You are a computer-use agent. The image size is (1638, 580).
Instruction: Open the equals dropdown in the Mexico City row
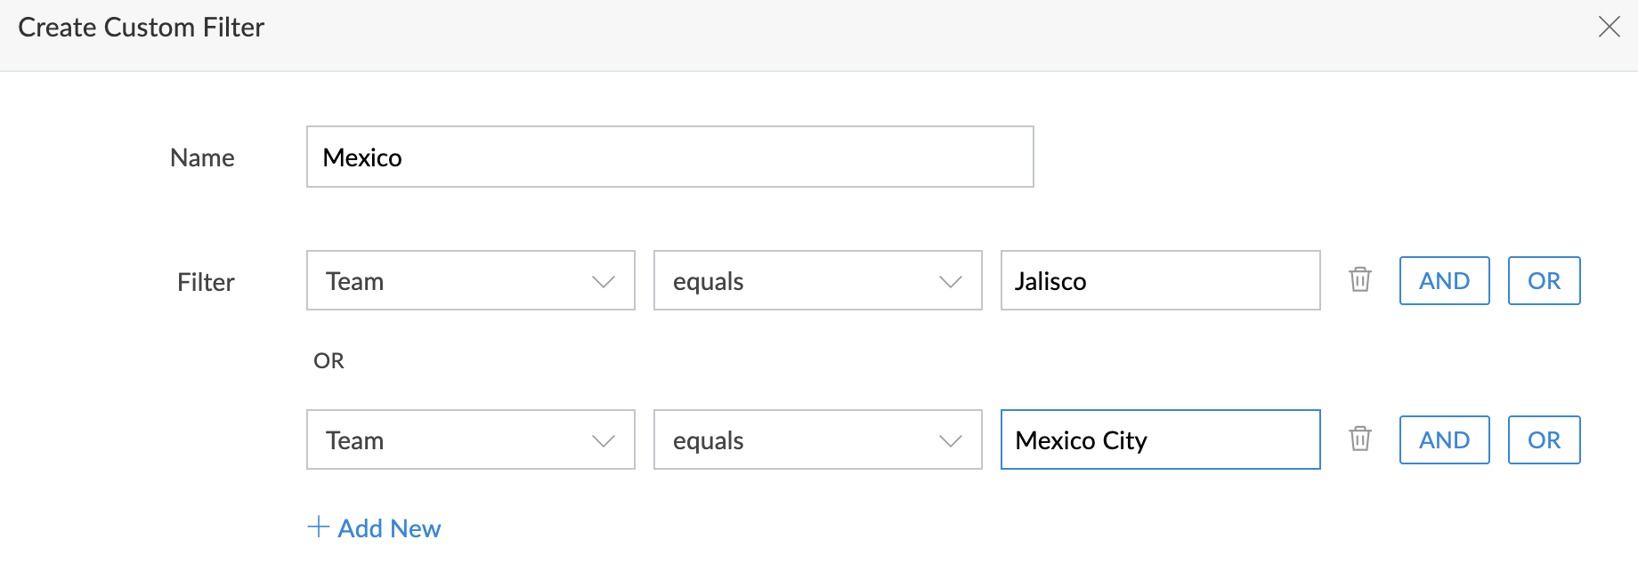coord(817,439)
